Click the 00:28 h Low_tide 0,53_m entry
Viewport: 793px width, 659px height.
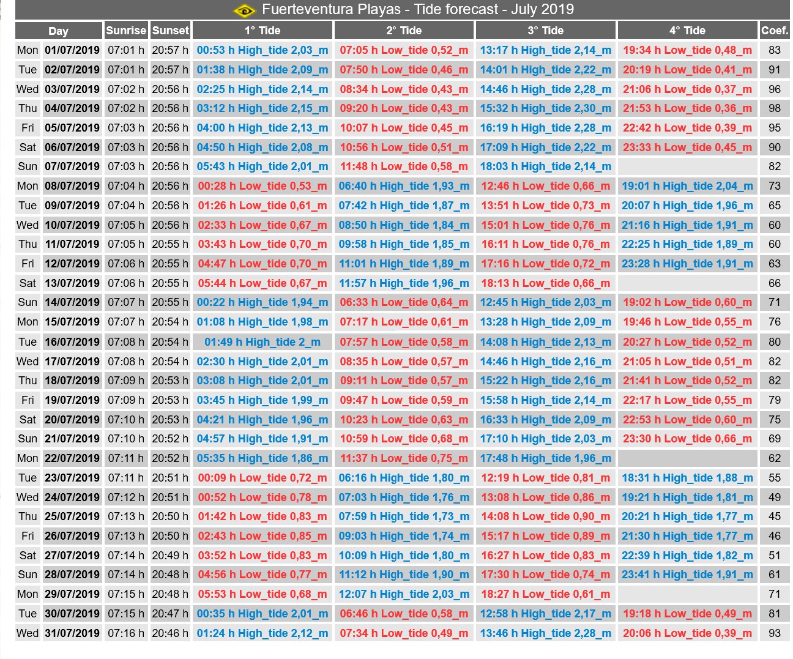[x=262, y=186]
